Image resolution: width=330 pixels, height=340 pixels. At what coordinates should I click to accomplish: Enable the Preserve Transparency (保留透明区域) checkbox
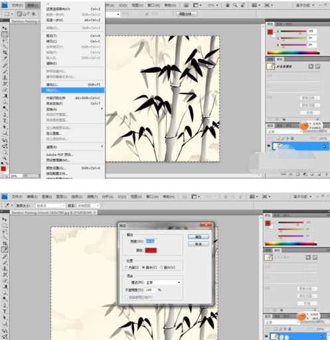[x=126, y=297]
